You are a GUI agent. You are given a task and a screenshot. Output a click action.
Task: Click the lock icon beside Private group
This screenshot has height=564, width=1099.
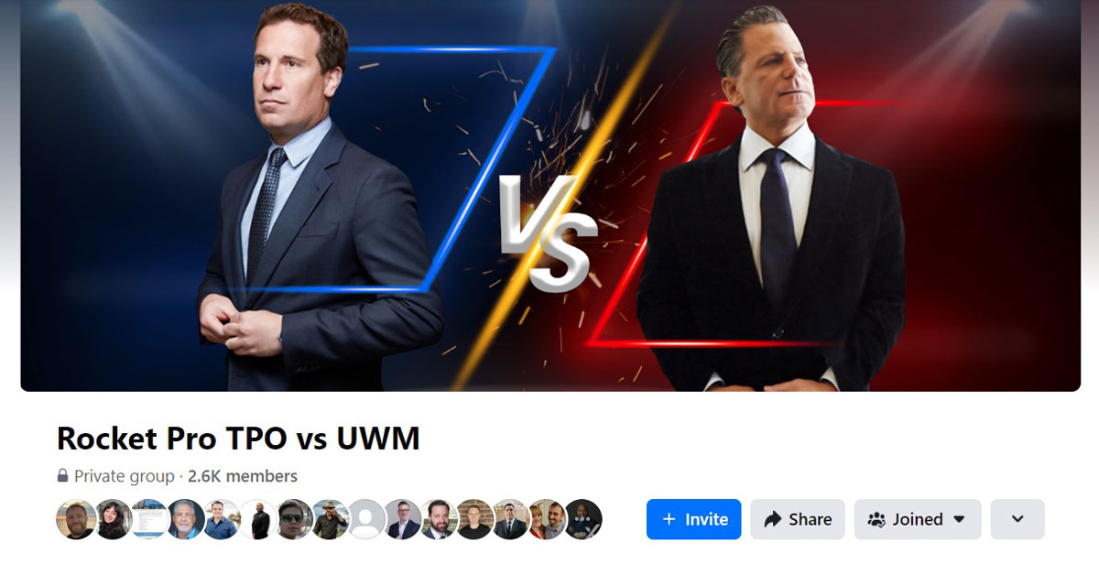(62, 476)
